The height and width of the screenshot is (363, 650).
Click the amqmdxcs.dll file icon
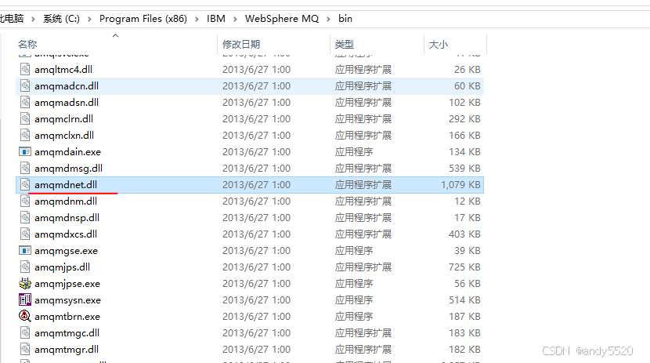point(25,234)
